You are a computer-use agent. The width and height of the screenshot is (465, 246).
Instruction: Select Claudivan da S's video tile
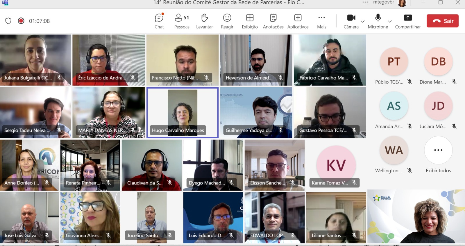click(x=152, y=165)
